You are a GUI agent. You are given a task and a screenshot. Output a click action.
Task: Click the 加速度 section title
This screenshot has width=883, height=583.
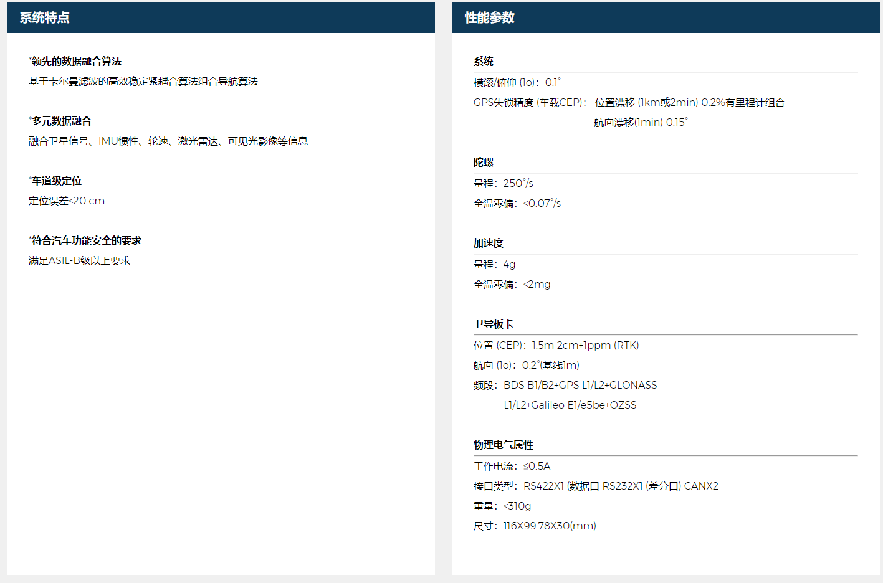point(489,243)
